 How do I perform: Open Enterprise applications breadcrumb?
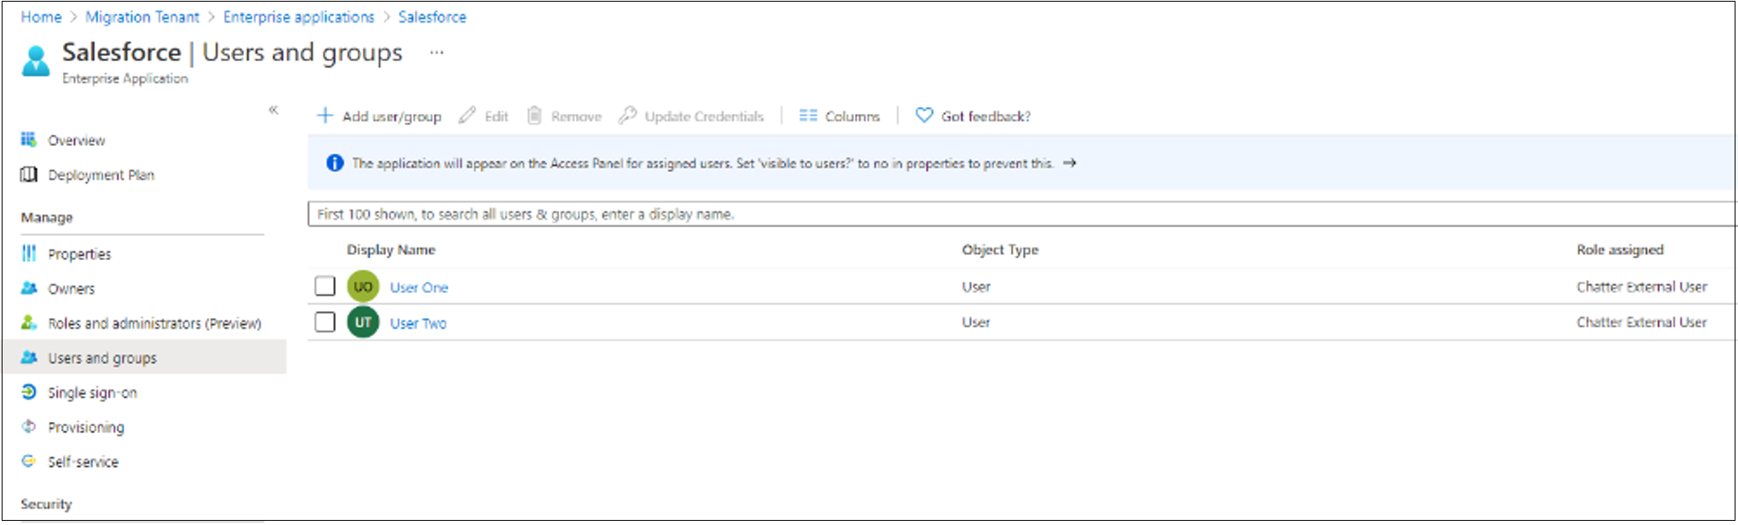(299, 17)
